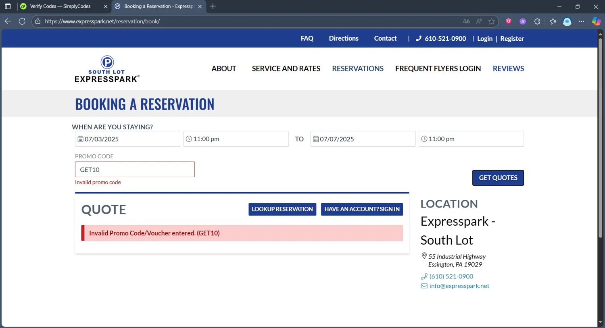Open Settings and more ellipsis menu

coord(581,21)
